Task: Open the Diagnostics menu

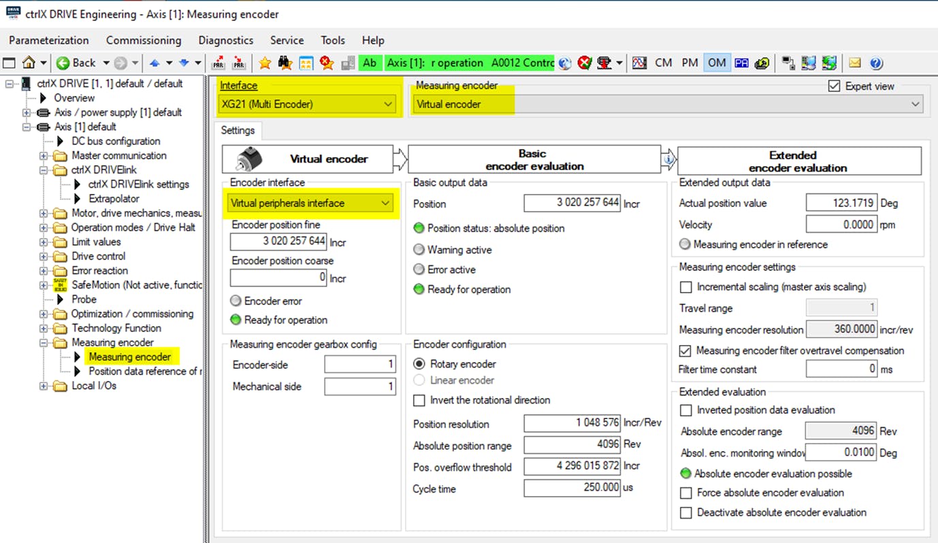Action: (x=225, y=40)
